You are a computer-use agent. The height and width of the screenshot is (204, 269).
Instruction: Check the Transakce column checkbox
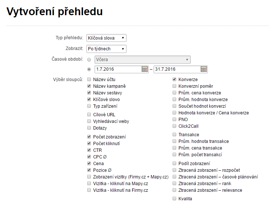click(174, 135)
